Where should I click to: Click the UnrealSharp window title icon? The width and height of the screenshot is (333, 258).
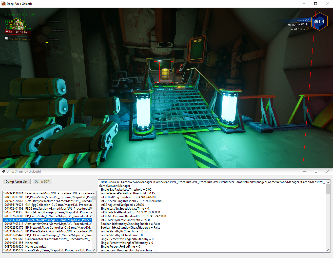pos(3,171)
